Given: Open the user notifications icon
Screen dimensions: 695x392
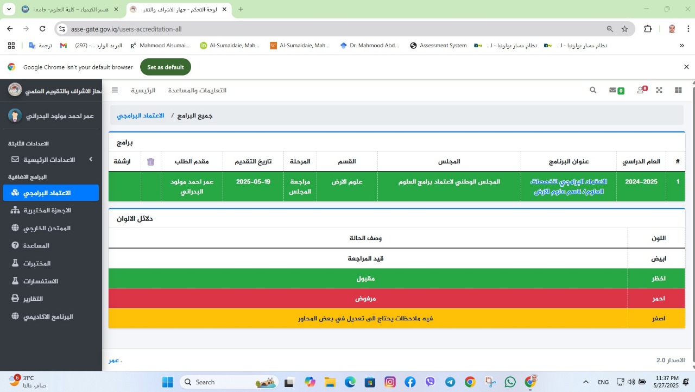Looking at the screenshot, I should pyautogui.click(x=641, y=90).
